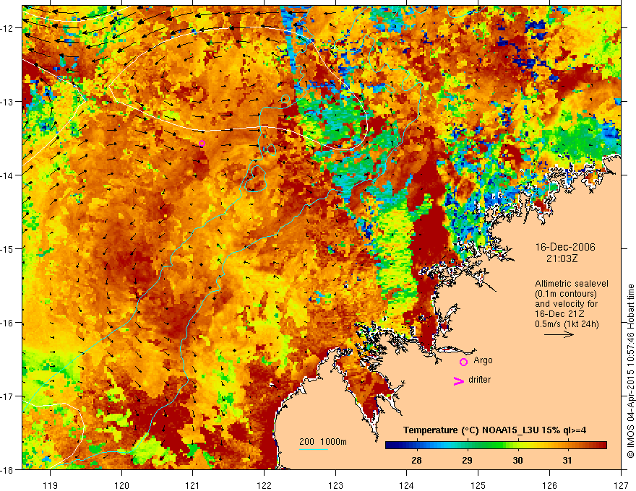Click latitude label -17
This screenshot has height=491, width=636.
pos(8,396)
